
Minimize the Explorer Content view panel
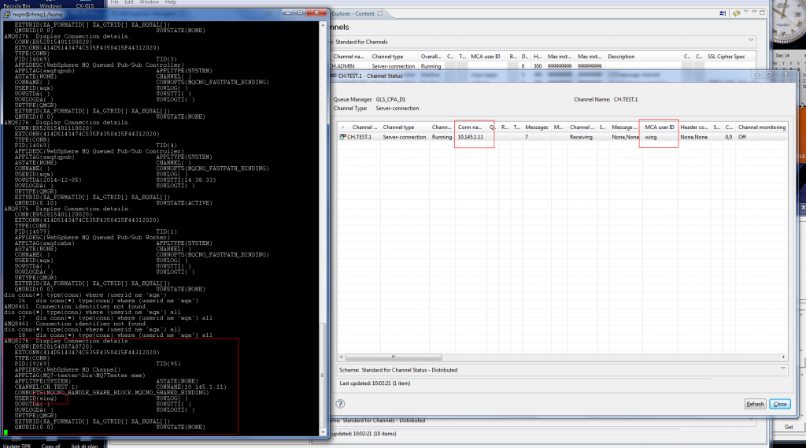(x=754, y=13)
